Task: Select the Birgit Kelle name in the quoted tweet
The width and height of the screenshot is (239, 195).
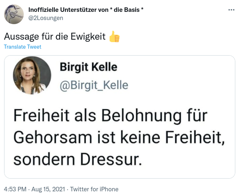Action: [x=89, y=67]
